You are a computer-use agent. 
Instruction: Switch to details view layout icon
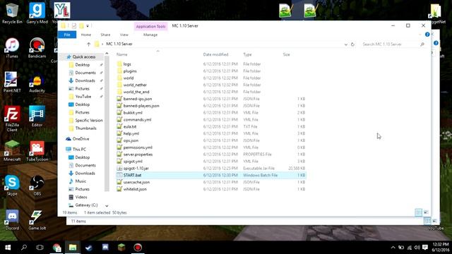pos(418,212)
